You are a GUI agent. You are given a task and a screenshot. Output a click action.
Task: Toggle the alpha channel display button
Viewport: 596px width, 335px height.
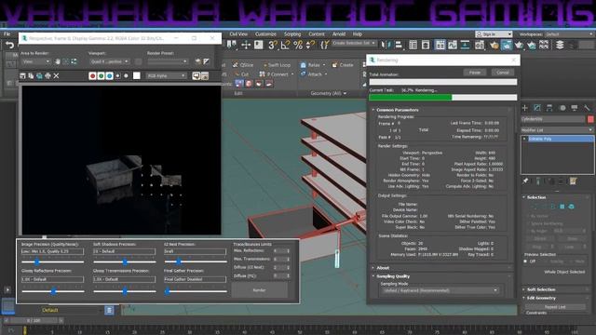118,76
